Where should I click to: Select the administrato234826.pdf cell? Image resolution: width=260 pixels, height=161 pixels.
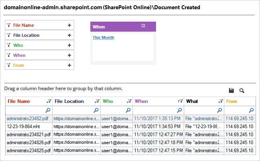[x=29, y=143]
